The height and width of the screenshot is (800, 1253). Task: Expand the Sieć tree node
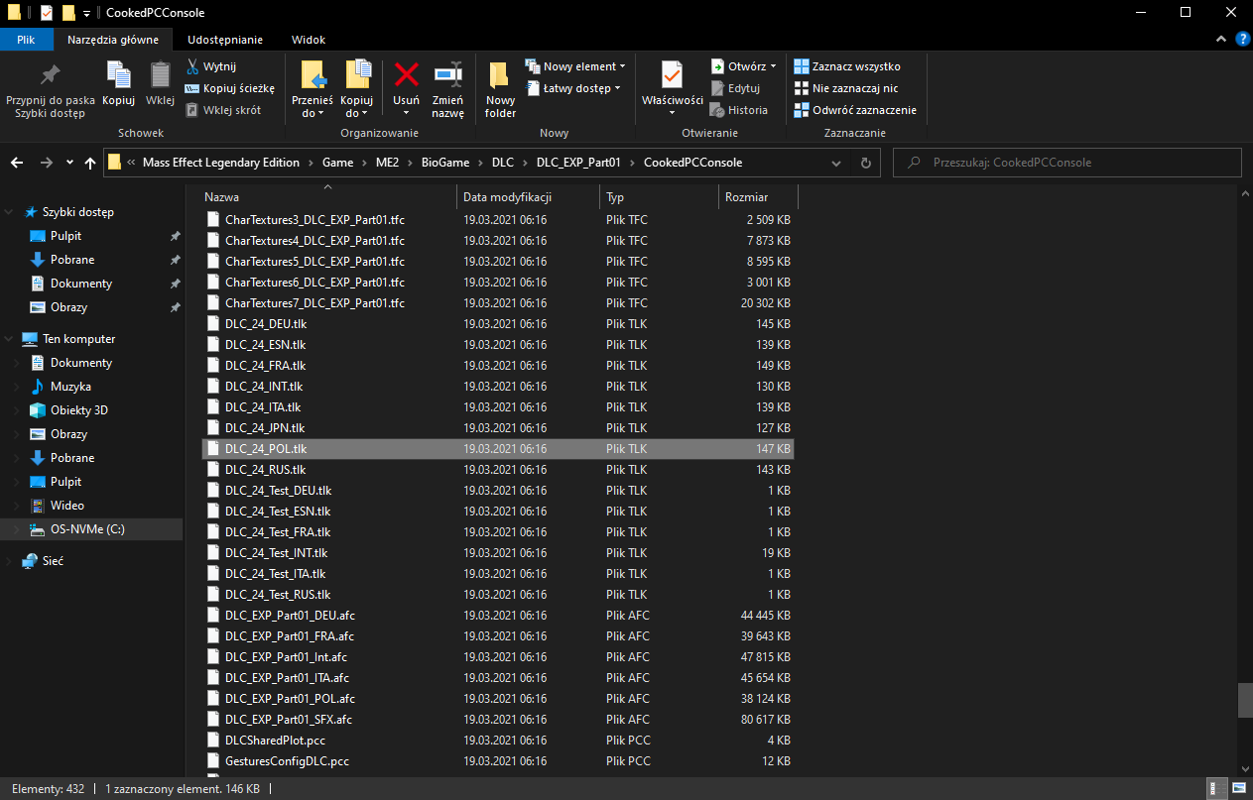11,561
